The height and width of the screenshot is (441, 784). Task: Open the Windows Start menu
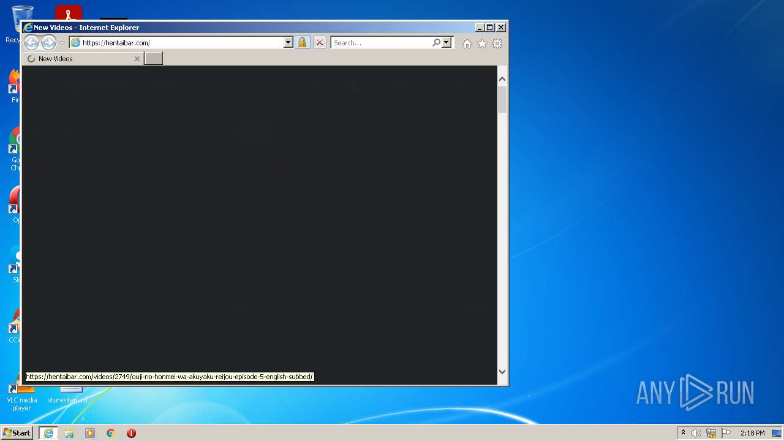pos(17,432)
